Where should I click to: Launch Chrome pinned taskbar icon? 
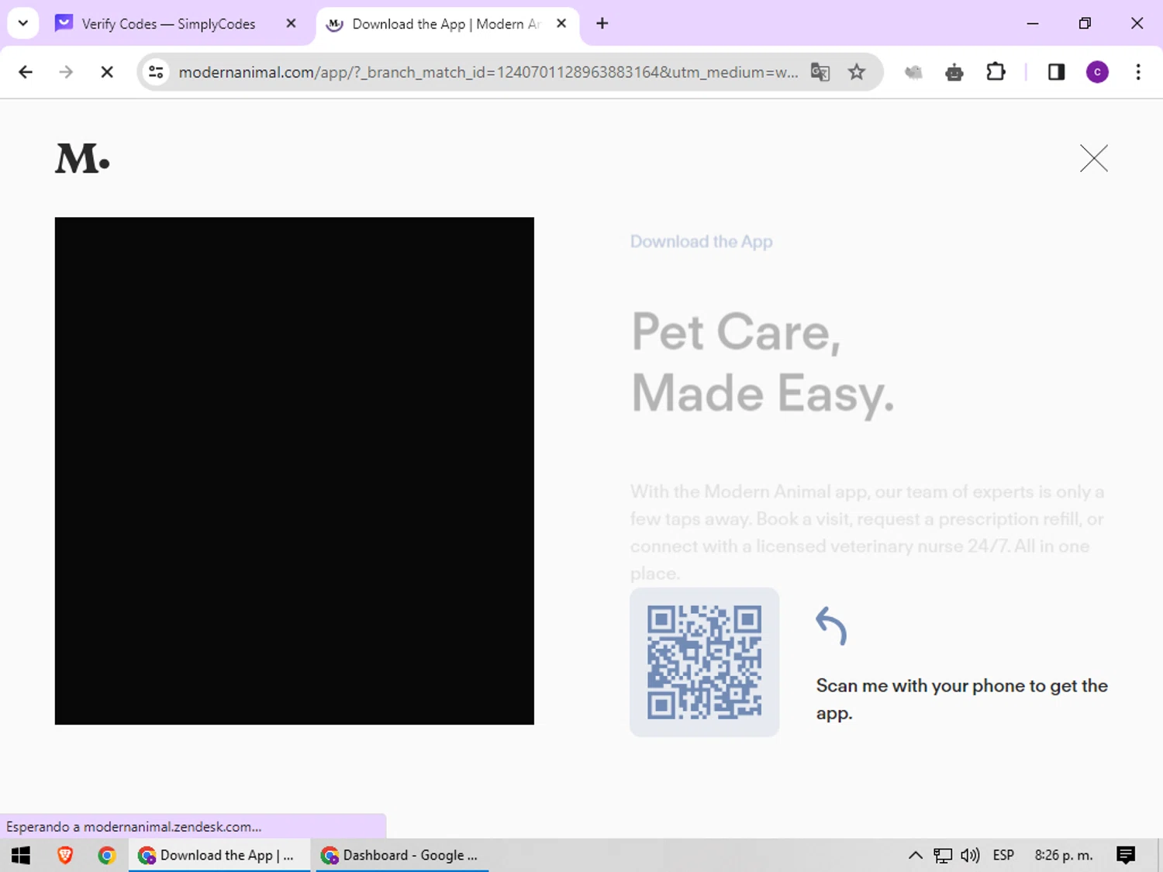point(107,855)
